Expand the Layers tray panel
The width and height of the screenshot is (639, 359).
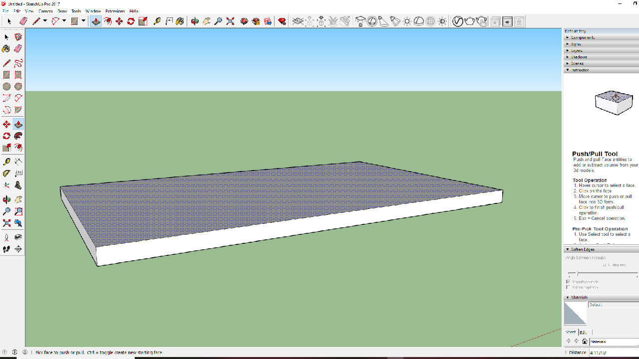point(601,50)
